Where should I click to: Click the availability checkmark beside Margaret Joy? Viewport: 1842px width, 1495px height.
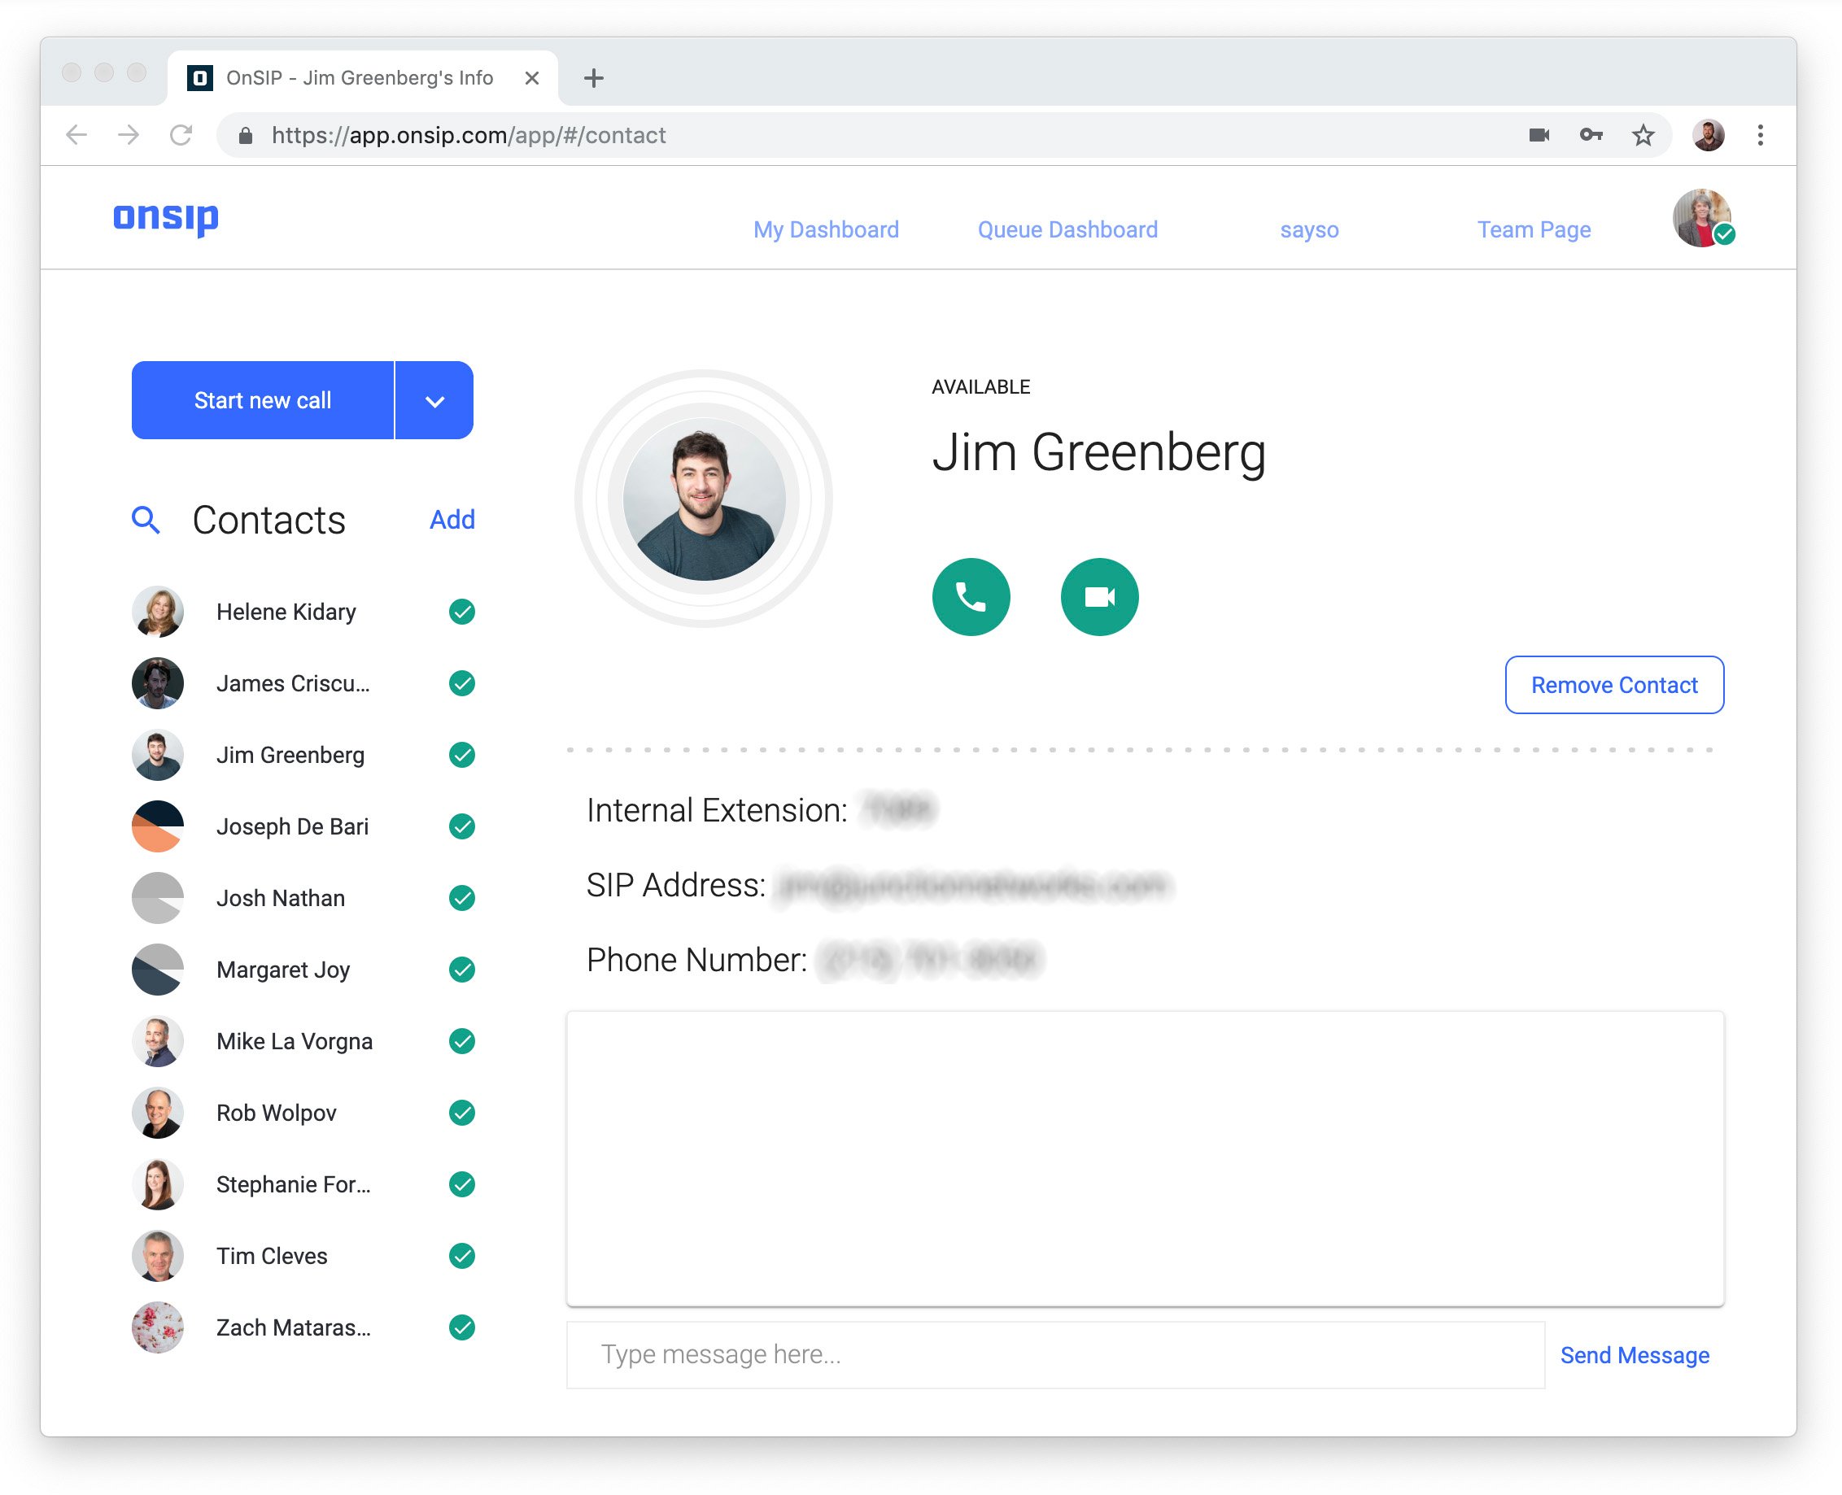tap(463, 969)
